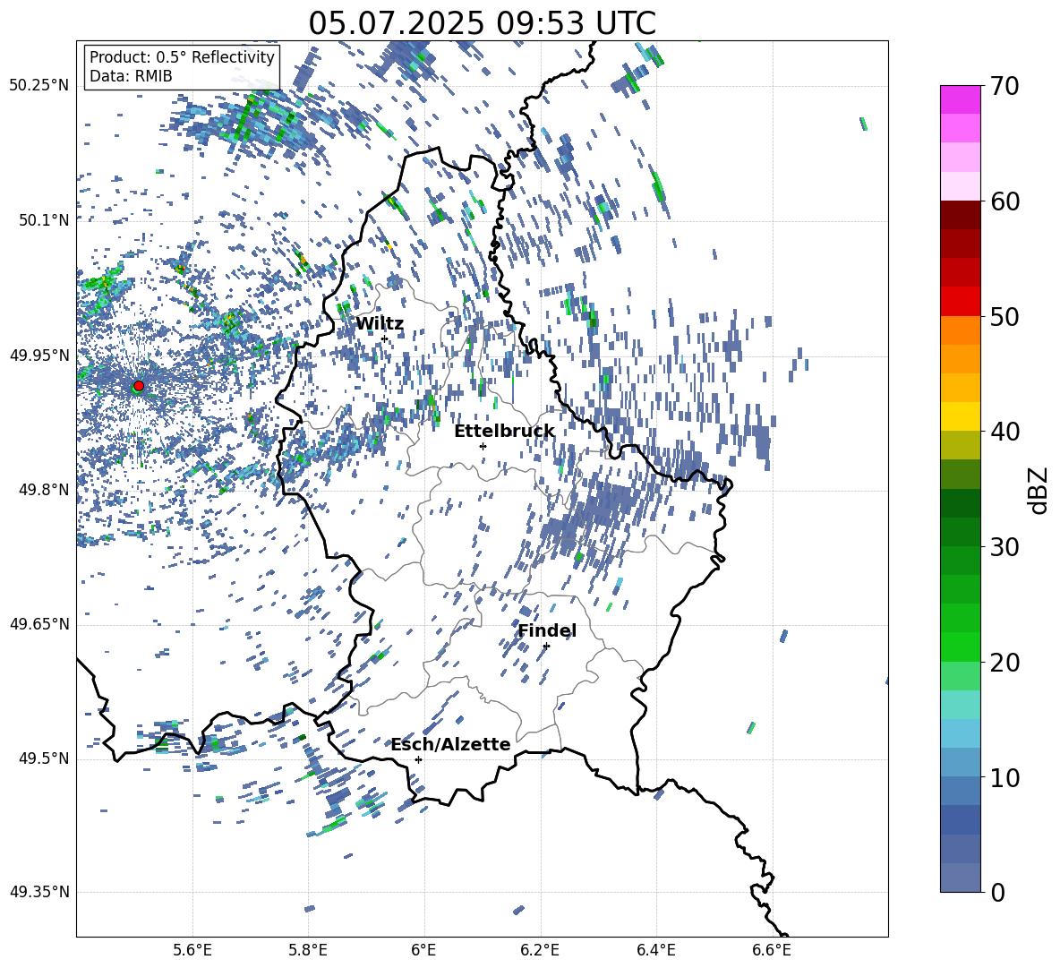Viewport: 1060px width, 968px height.
Task: Click the dBZ colorbar axis label
Action: [1039, 490]
